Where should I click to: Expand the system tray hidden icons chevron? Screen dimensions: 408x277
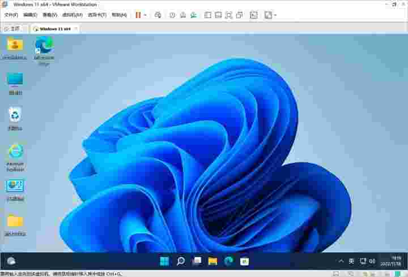pos(341,261)
